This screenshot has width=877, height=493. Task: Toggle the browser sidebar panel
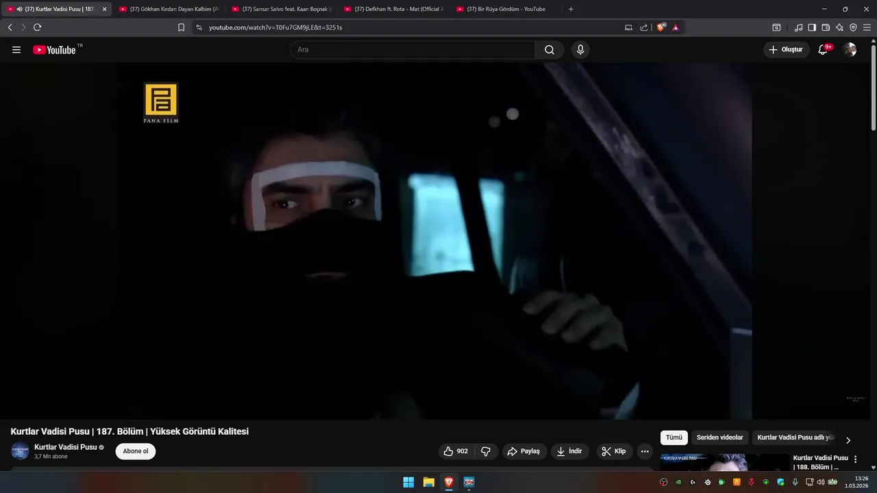[x=812, y=27]
